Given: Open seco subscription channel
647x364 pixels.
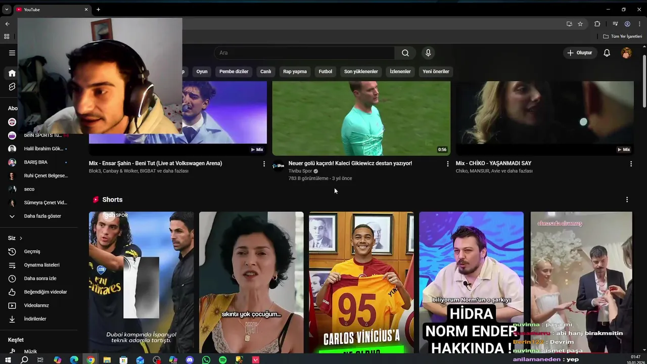Looking at the screenshot, I should (29, 189).
